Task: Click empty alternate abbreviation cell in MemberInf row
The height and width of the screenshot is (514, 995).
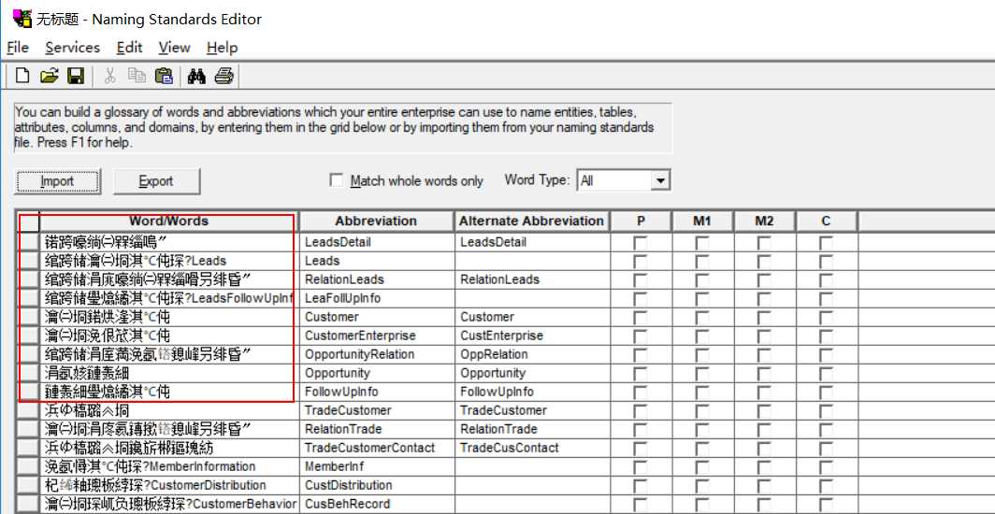Action: coord(532,467)
